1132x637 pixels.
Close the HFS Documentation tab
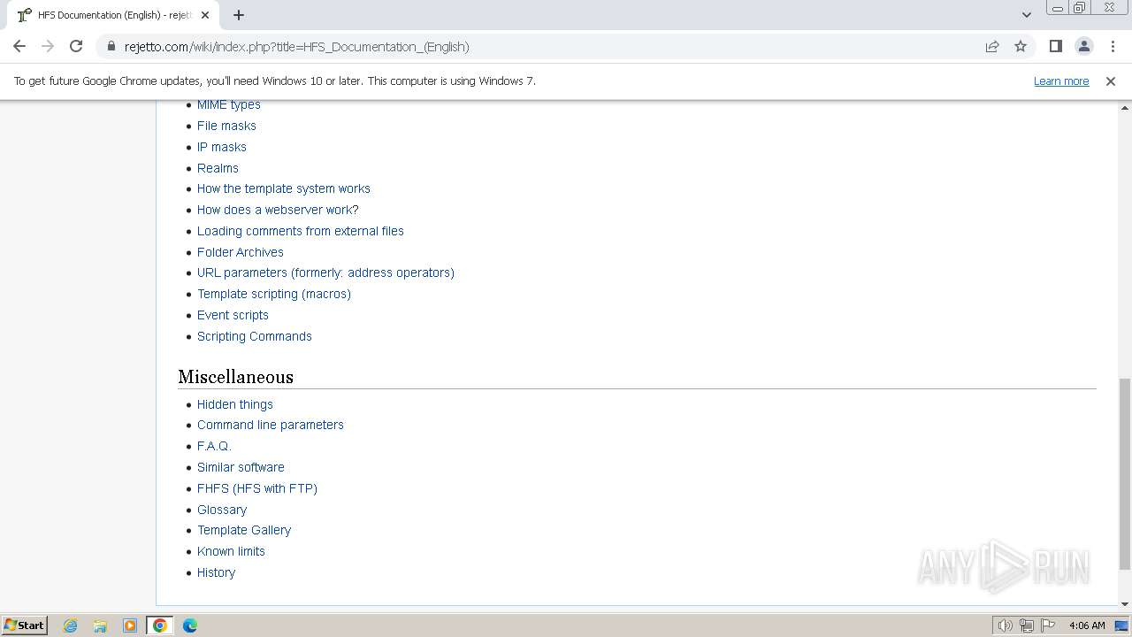pyautogui.click(x=205, y=15)
